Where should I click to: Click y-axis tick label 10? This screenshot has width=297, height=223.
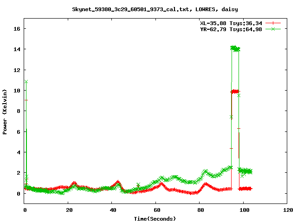pos(17,91)
